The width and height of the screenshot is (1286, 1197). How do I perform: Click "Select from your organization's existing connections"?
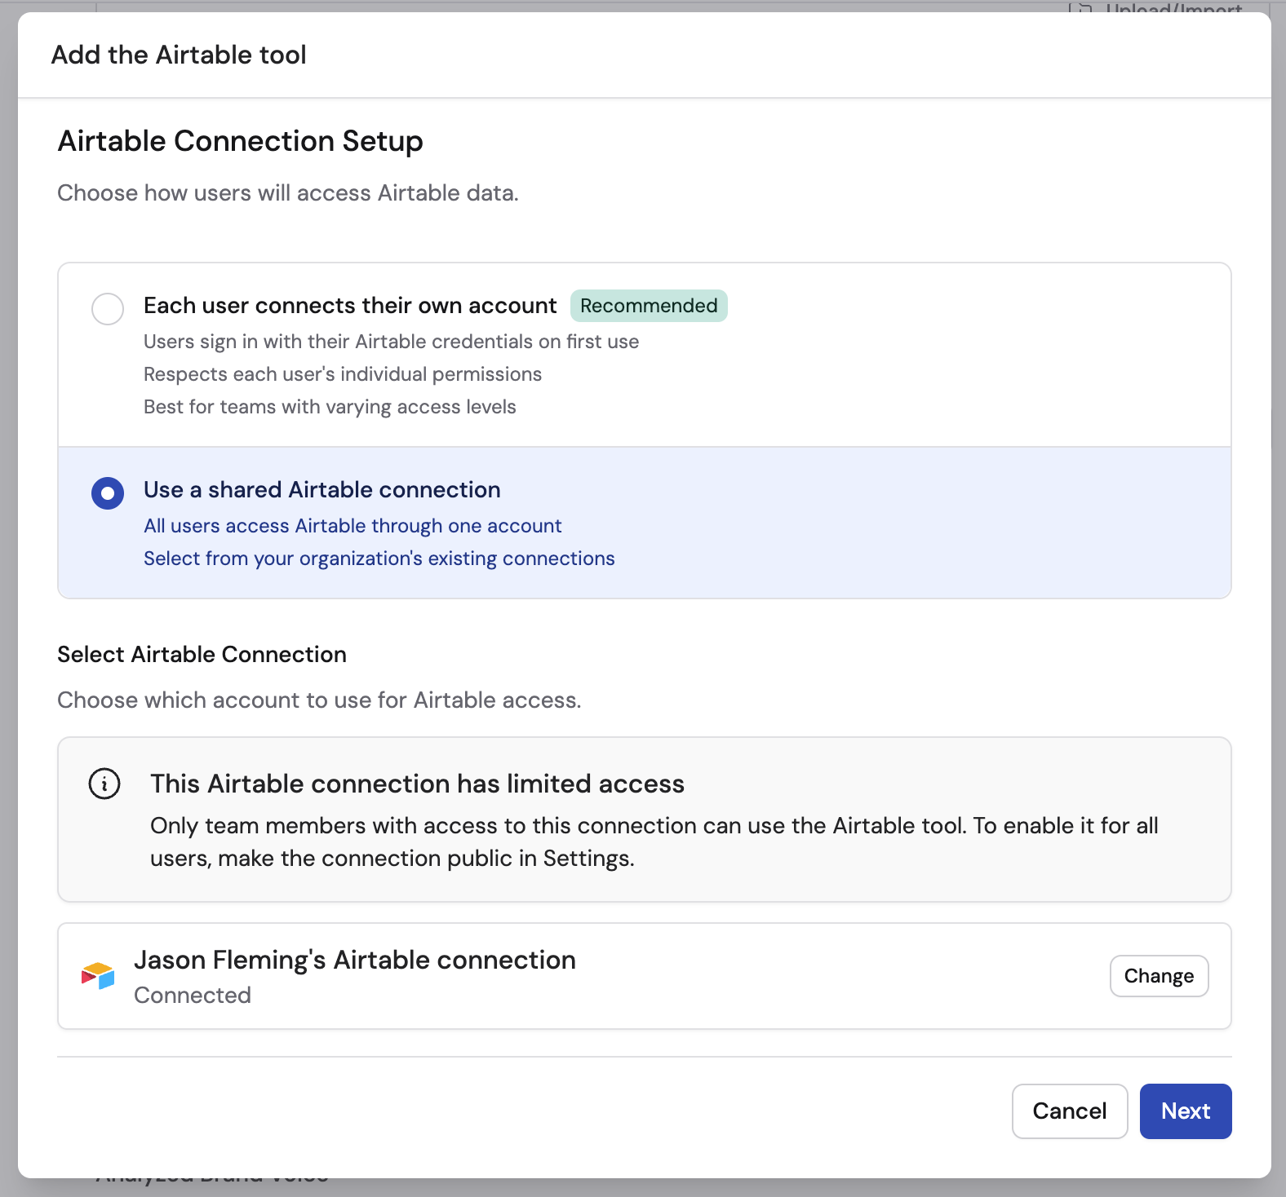tap(379, 559)
